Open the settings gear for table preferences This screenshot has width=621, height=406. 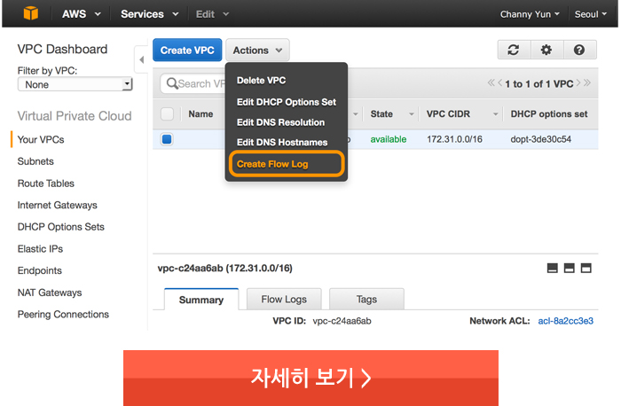[x=546, y=50]
